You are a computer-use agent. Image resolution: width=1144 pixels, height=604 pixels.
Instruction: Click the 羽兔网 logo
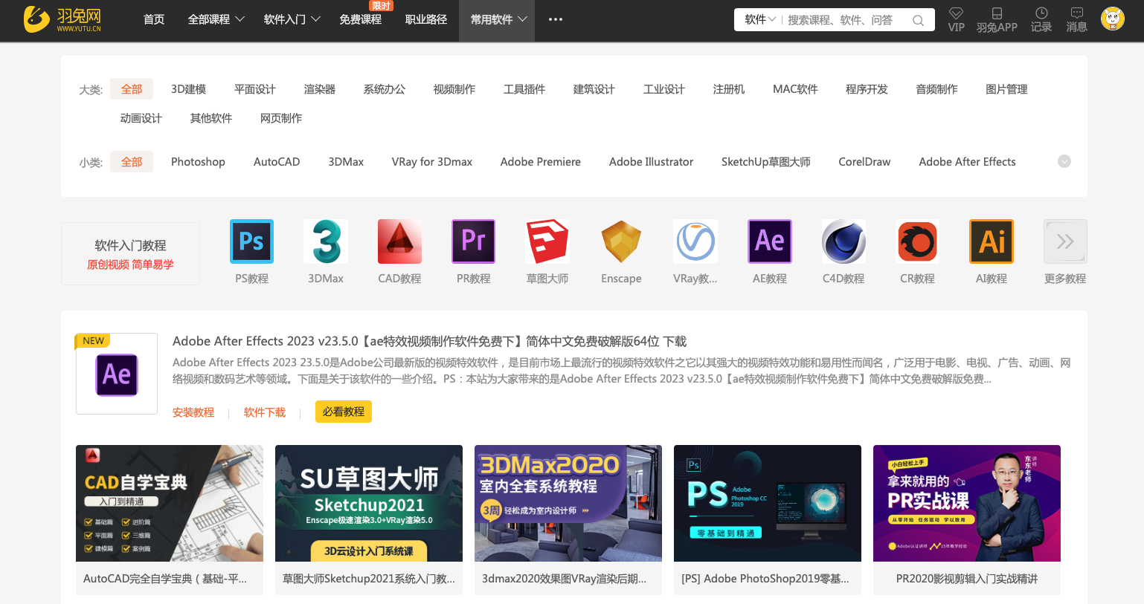pyautogui.click(x=62, y=19)
